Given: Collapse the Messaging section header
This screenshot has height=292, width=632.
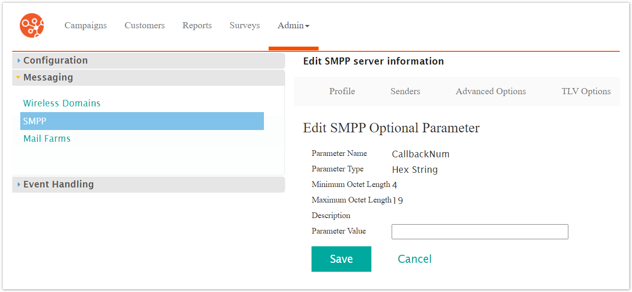Looking at the screenshot, I should (x=48, y=77).
